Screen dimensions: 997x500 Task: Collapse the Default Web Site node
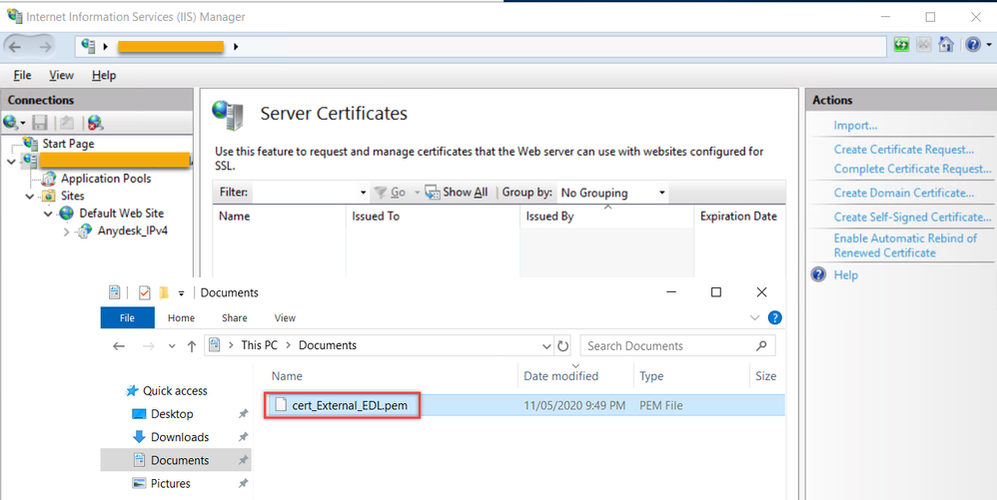[48, 214]
